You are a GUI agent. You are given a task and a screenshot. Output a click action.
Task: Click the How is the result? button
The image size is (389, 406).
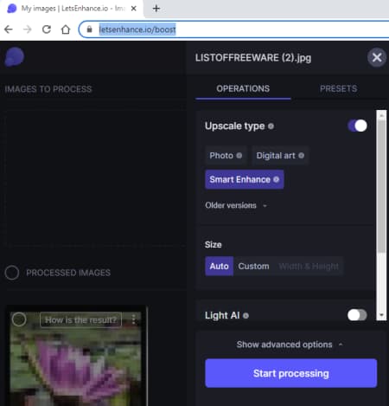click(x=80, y=320)
